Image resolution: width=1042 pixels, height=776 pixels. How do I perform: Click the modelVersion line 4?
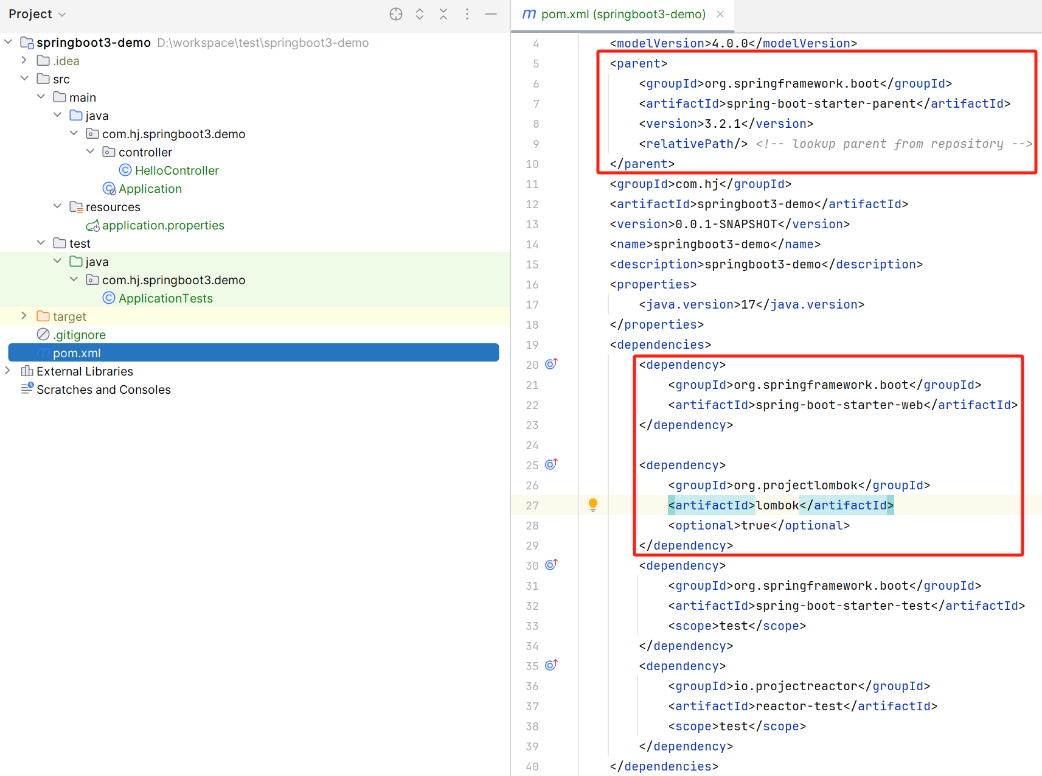pos(734,43)
